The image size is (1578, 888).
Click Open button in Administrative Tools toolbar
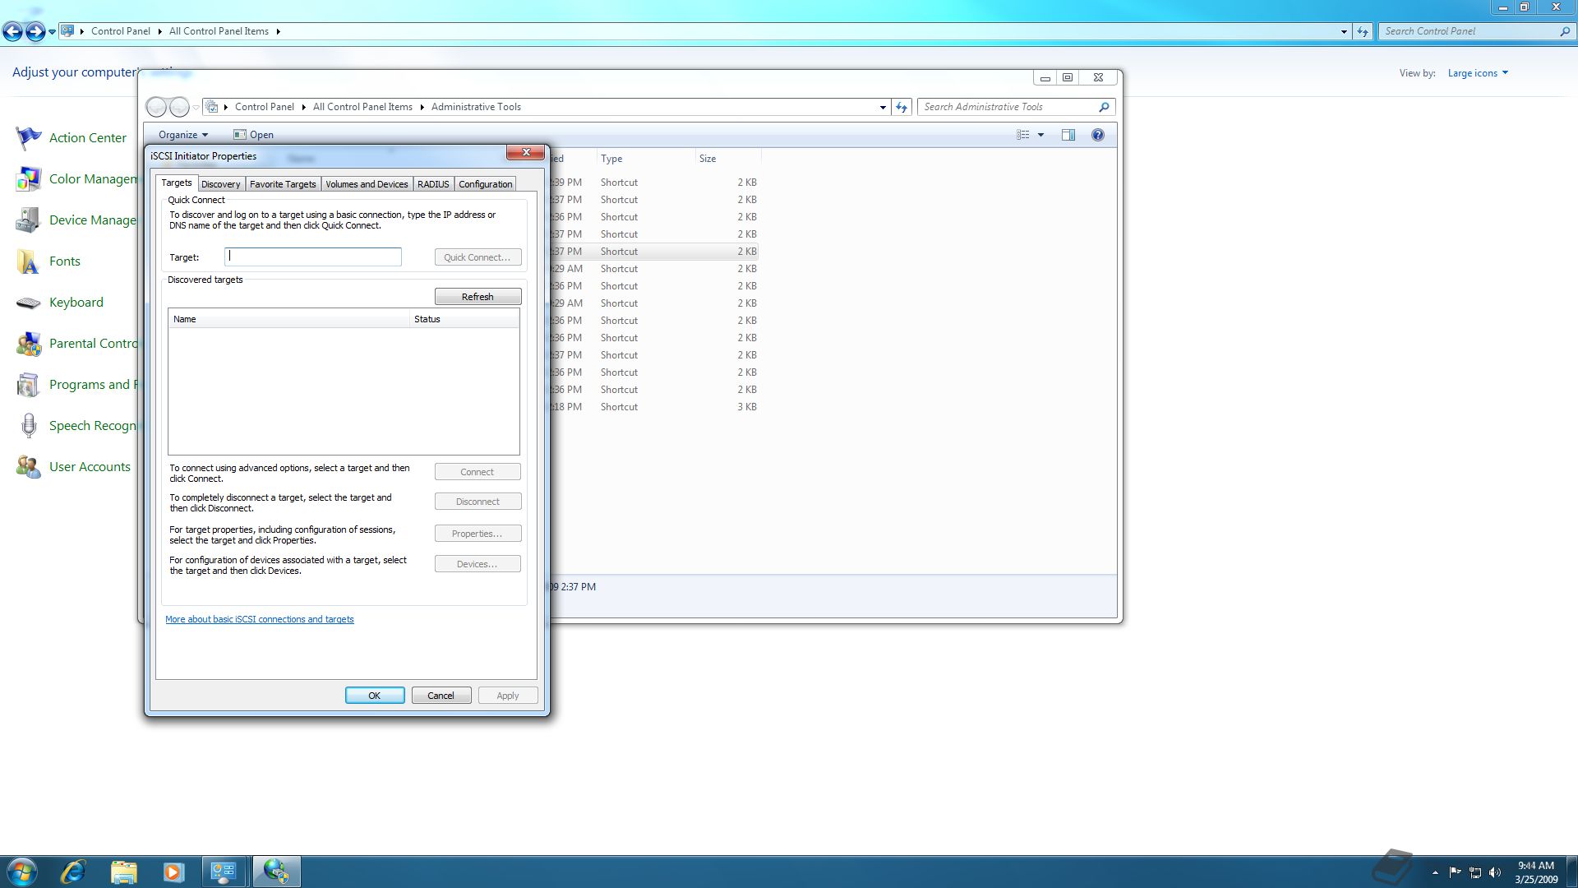click(253, 135)
